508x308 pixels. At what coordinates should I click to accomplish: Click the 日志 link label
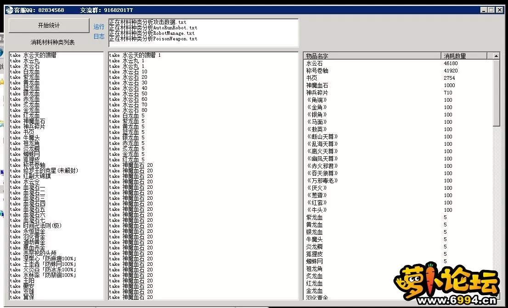point(99,37)
